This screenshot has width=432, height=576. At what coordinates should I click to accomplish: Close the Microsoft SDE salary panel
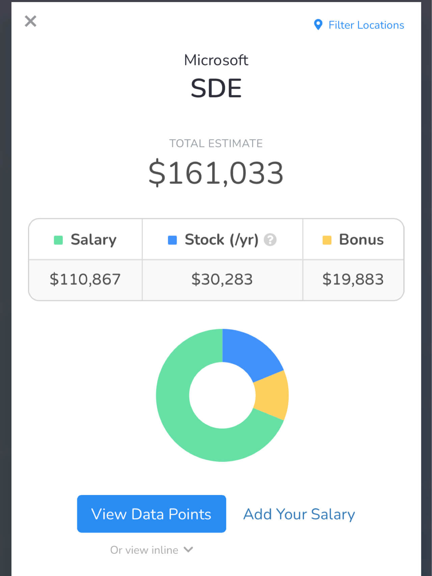[x=30, y=21]
